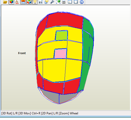Click the "Front" label in the 3D view
The width and height of the screenshot is (131, 120).
(x=22, y=53)
